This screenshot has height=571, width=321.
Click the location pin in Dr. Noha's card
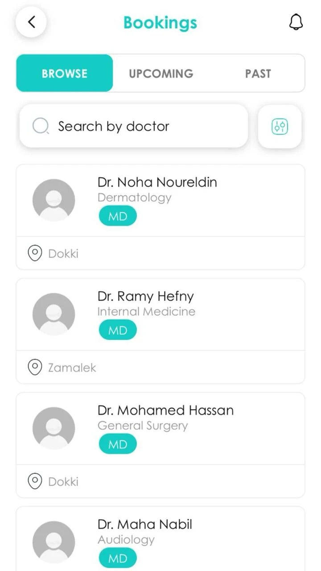pyautogui.click(x=35, y=253)
